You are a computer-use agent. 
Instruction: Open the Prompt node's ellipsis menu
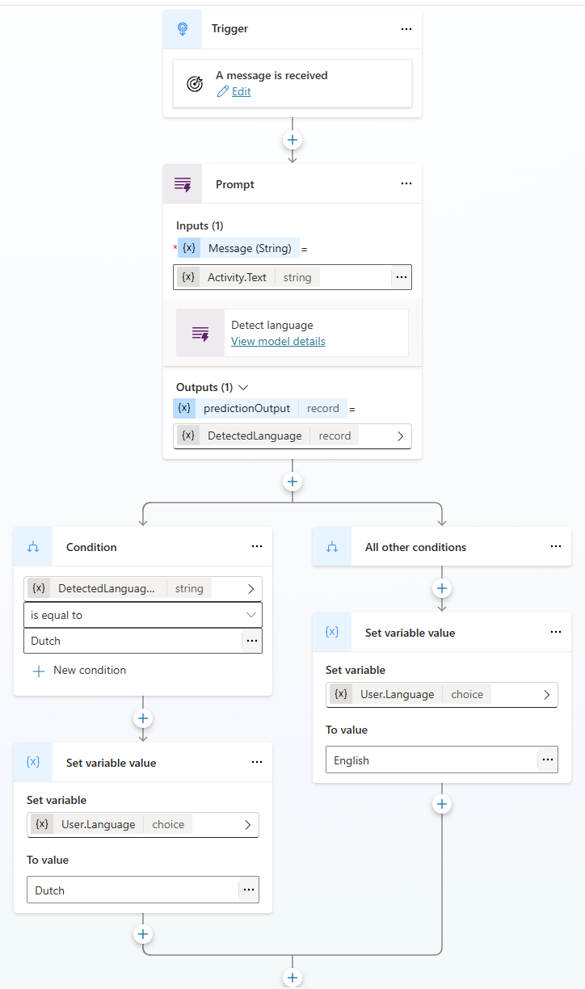pos(406,183)
